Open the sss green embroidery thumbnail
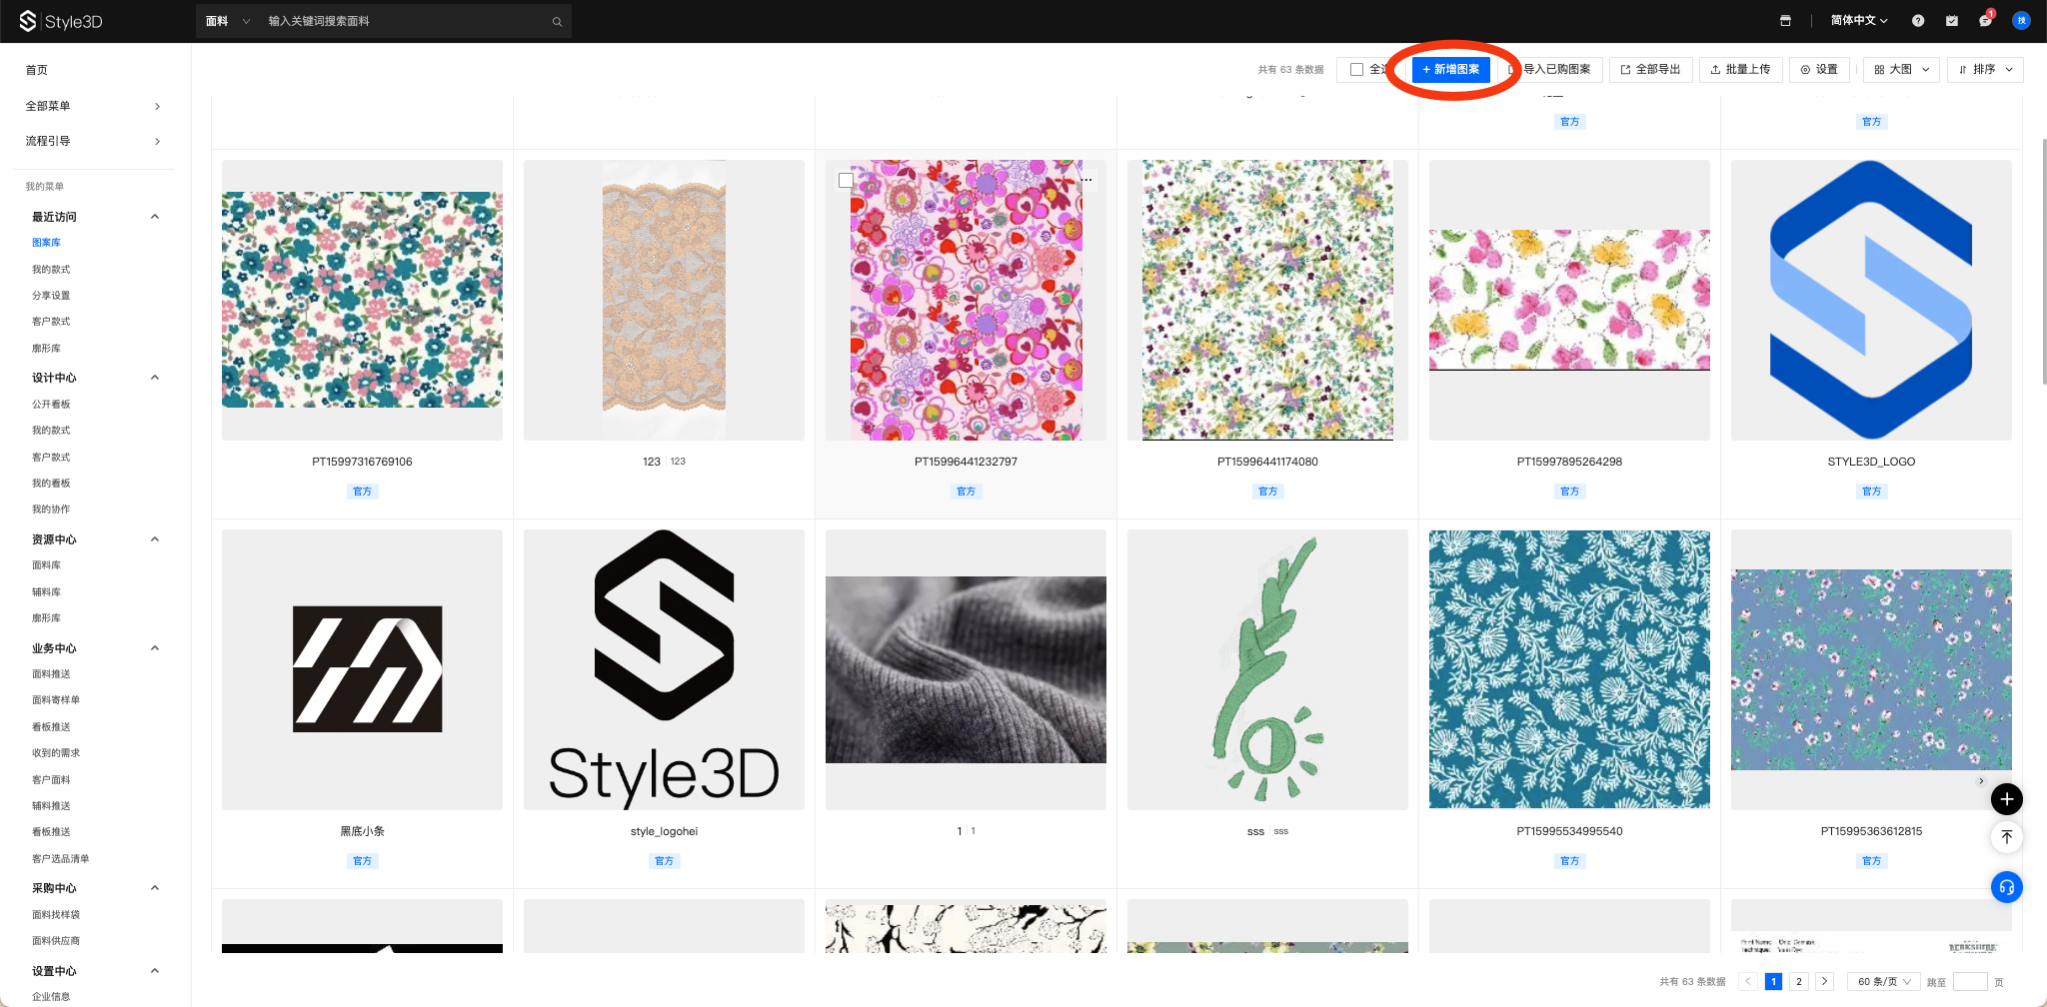The width and height of the screenshot is (2047, 1007). [1267, 669]
